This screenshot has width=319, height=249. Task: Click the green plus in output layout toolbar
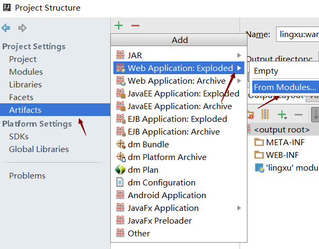point(282,114)
